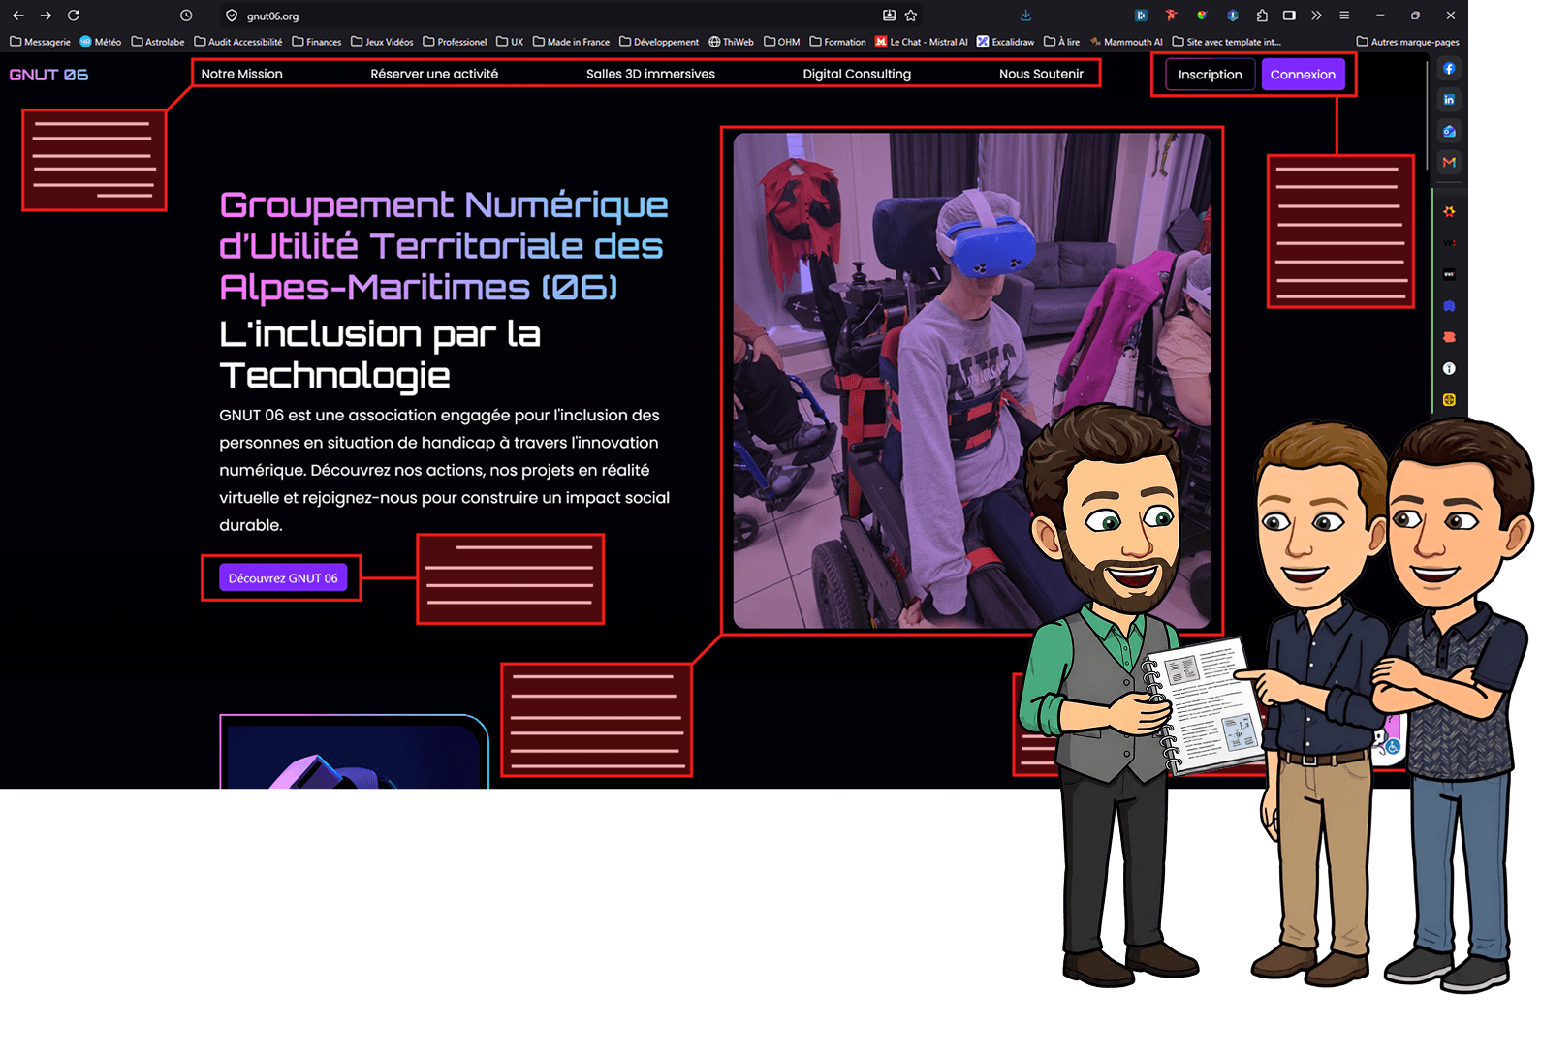Open the Finances bookmark folder
This screenshot has width=1541, height=1056.
click(x=317, y=42)
